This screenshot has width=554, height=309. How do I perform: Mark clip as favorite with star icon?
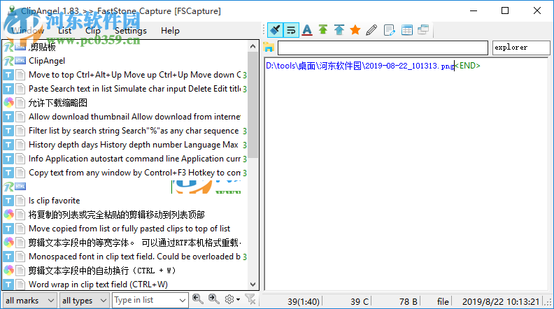point(355,30)
